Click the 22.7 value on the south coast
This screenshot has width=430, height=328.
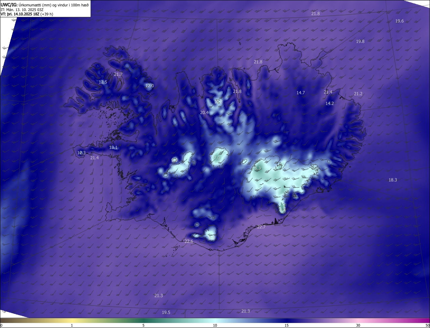pos(261,227)
